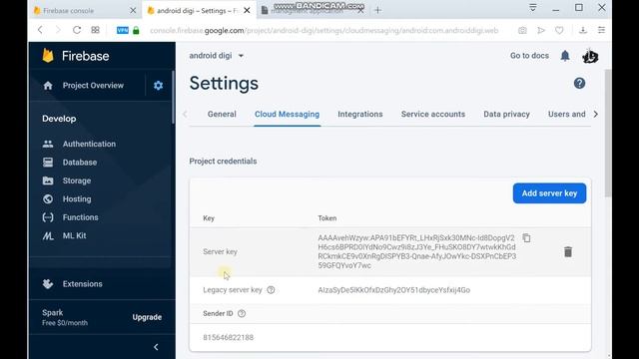639x359 pixels.
Task: Click the Project Overview home icon
Action: click(x=48, y=86)
